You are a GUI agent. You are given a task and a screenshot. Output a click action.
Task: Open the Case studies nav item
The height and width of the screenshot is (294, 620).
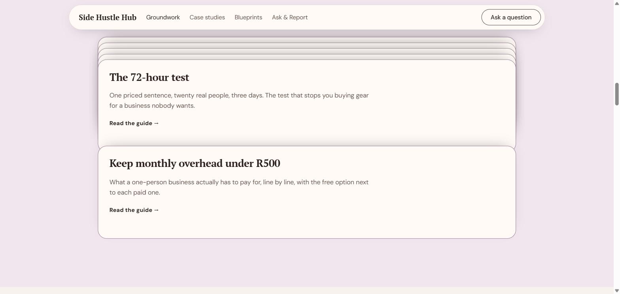(207, 17)
